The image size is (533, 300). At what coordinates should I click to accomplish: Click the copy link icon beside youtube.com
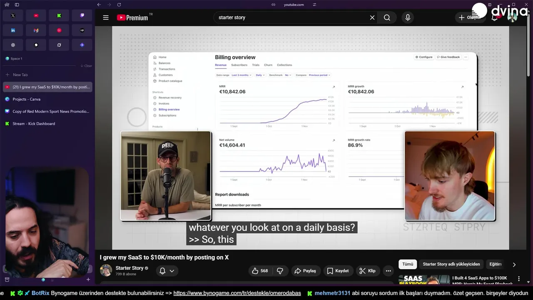pyautogui.click(x=273, y=5)
